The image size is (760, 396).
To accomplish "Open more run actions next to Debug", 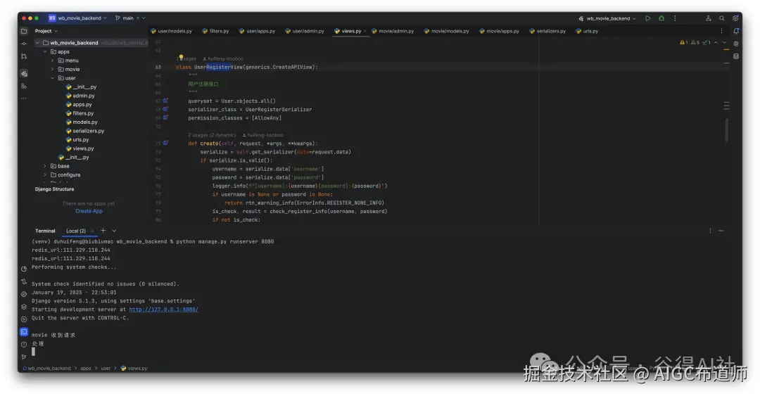I will click(x=675, y=18).
